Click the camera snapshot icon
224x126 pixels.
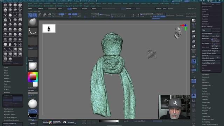click(64, 122)
